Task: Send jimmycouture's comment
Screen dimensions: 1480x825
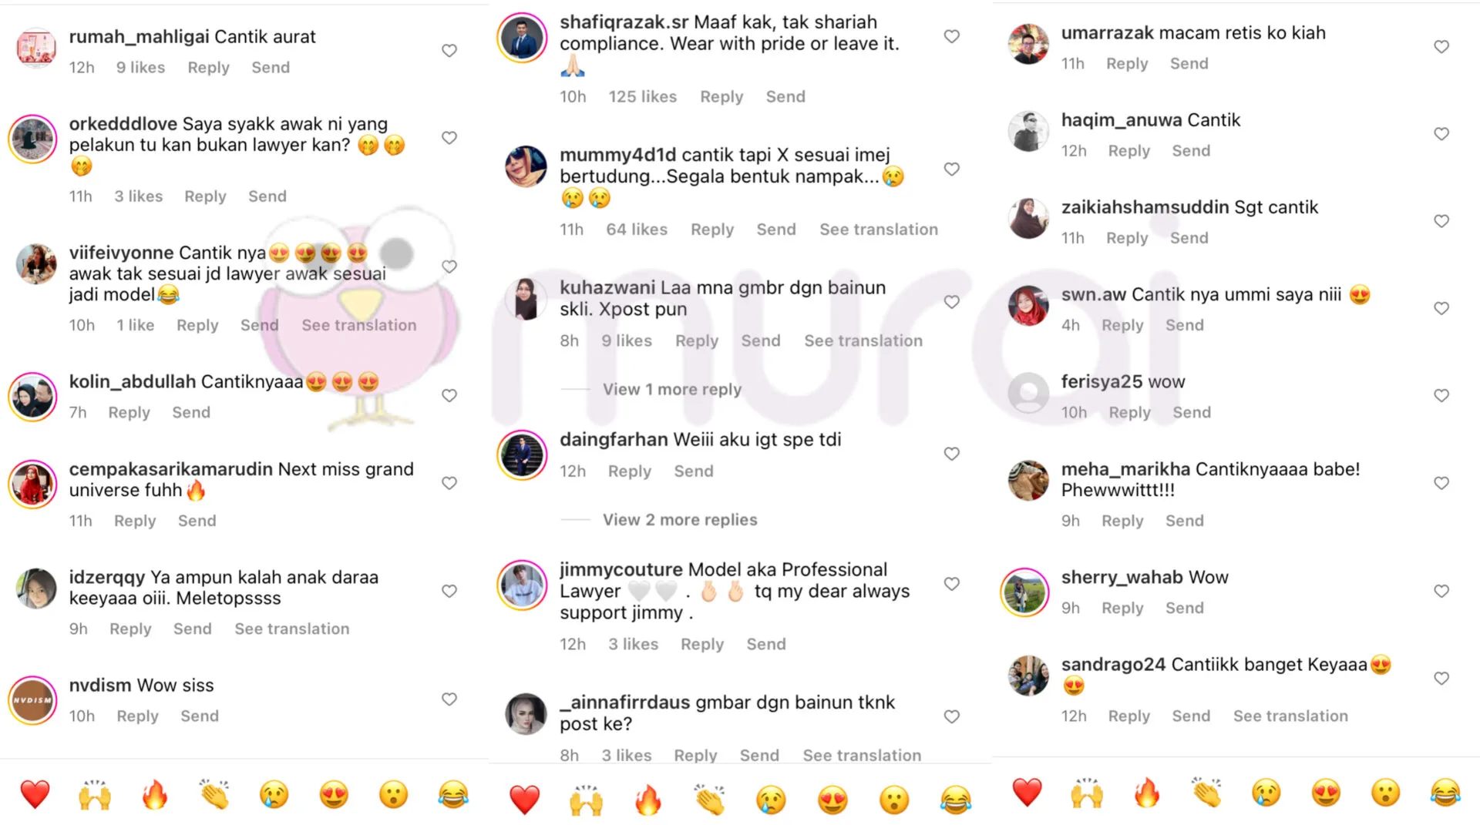Action: [766, 644]
